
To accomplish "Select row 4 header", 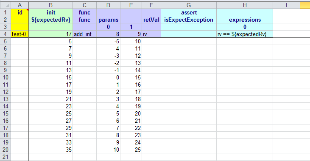I will point(6,34).
